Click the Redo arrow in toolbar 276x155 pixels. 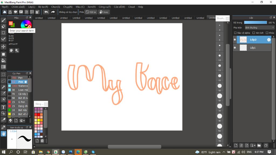pos(53,12)
